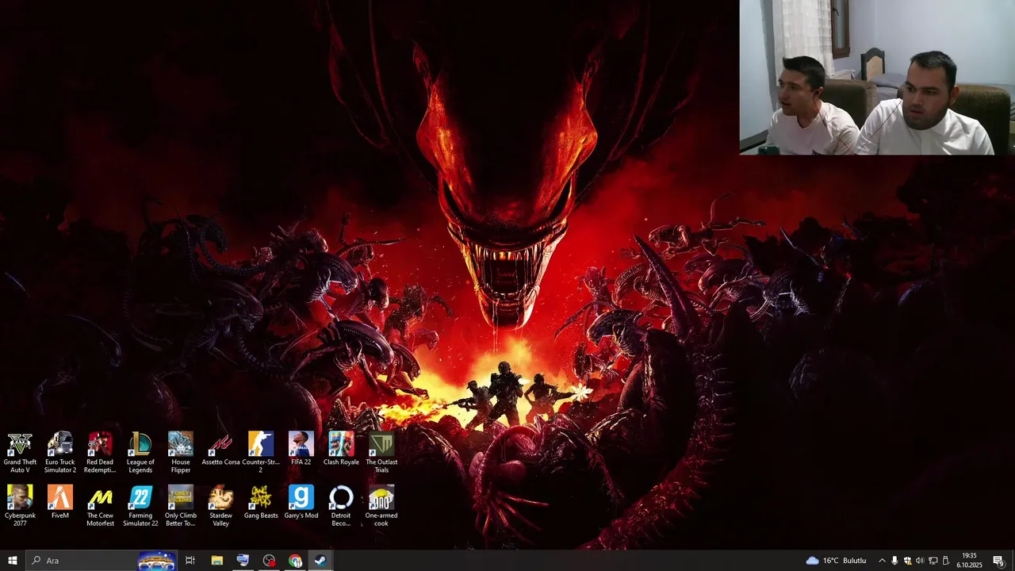
Task: Click the safely remove USB device icon
Action: (945, 561)
